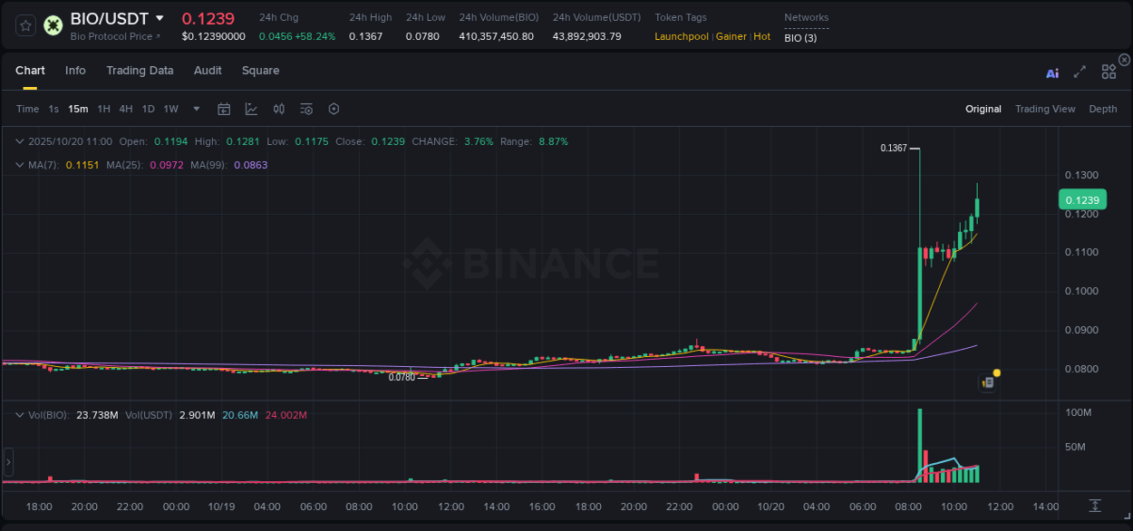Toggle the favorite star for BIO/USDT
1133x531 pixels.
(25, 24)
